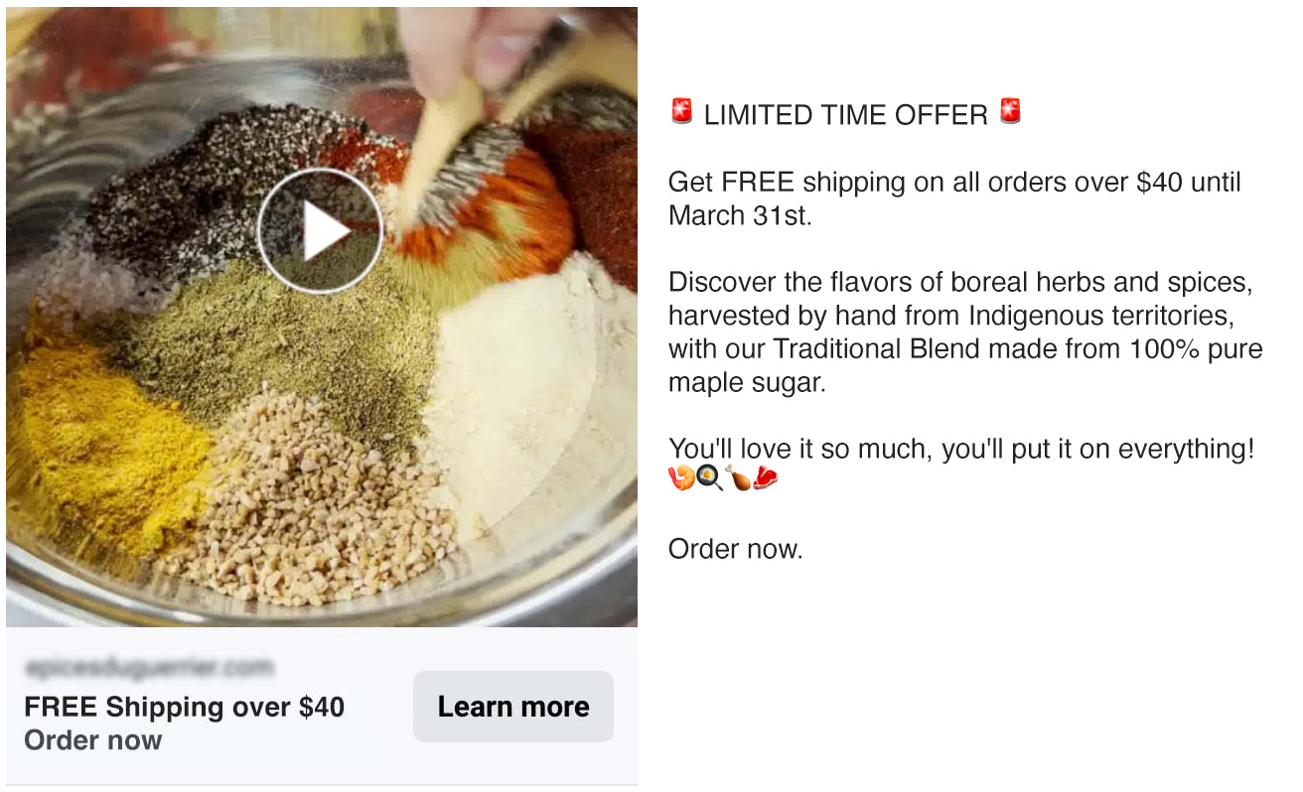
Task: Click the frying pan egg emoji
Action: coord(709,478)
